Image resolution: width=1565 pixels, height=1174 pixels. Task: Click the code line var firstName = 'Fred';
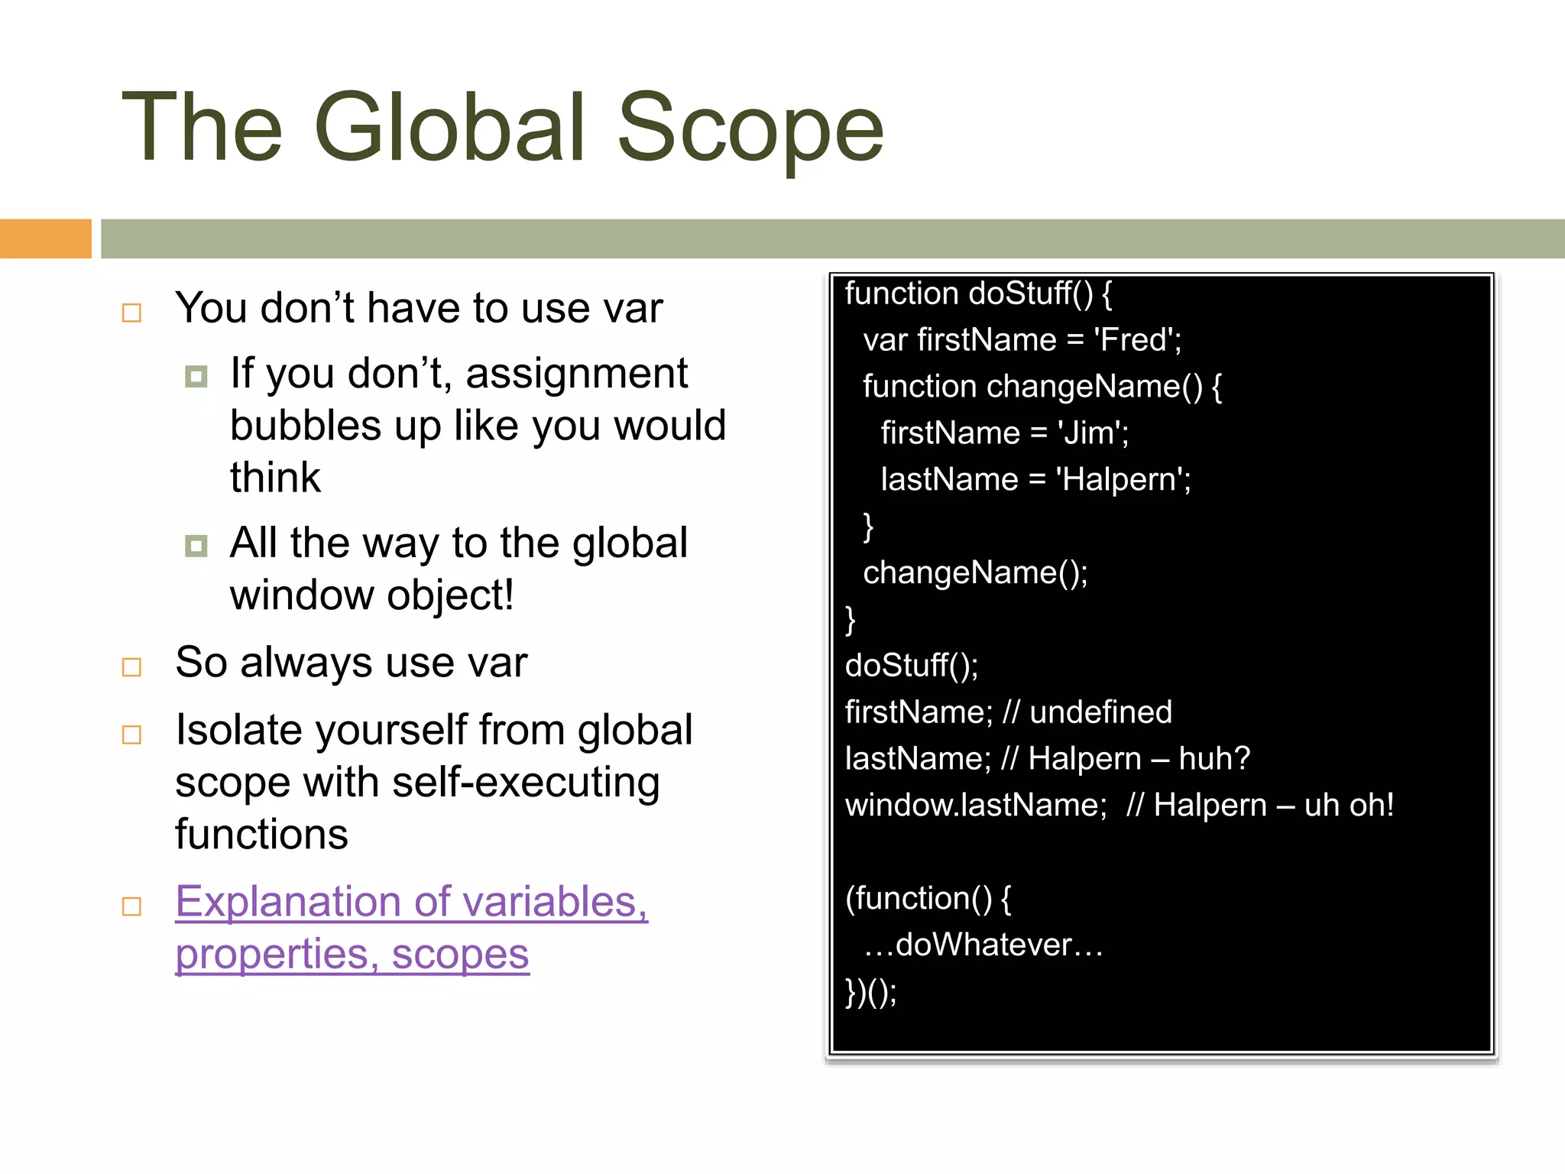1022,340
